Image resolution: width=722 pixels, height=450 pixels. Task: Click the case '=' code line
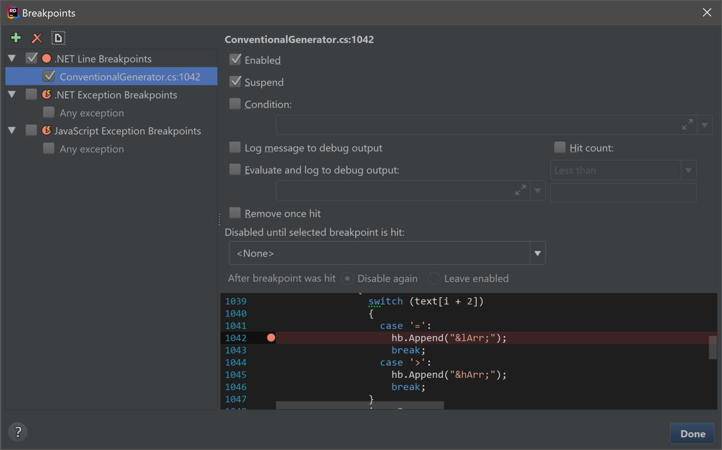pos(406,326)
